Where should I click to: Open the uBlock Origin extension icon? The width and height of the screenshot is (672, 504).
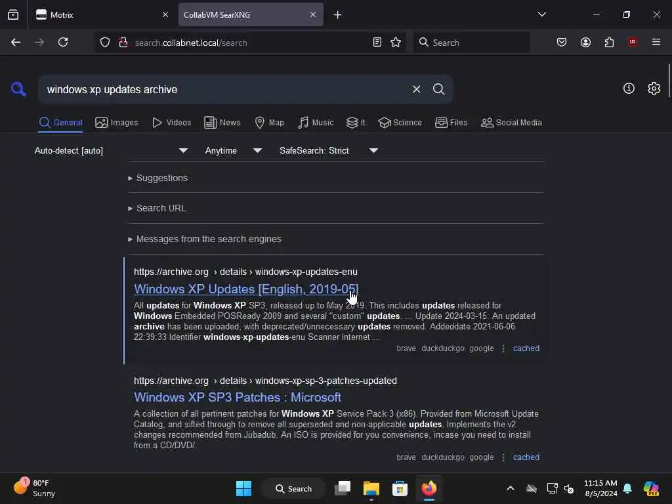tap(632, 42)
